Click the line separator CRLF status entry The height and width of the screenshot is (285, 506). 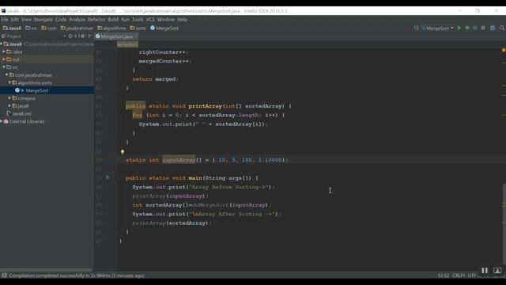tap(459, 275)
